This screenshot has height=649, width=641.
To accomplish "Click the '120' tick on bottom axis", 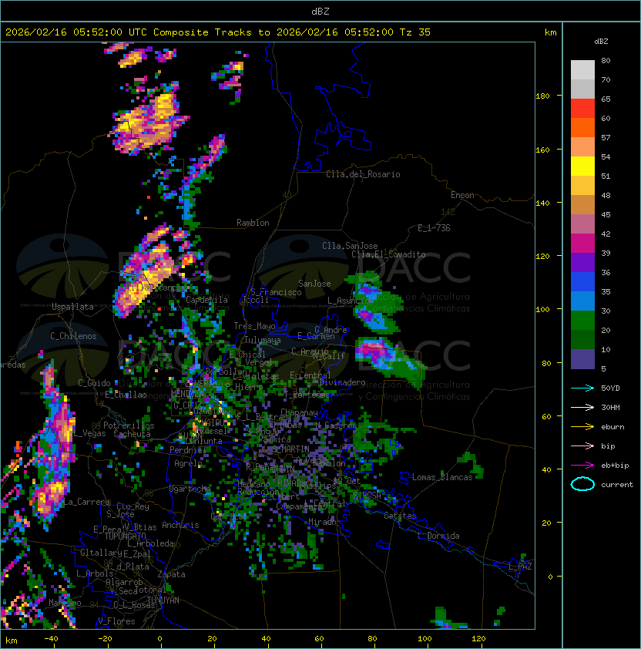I will (x=478, y=639).
